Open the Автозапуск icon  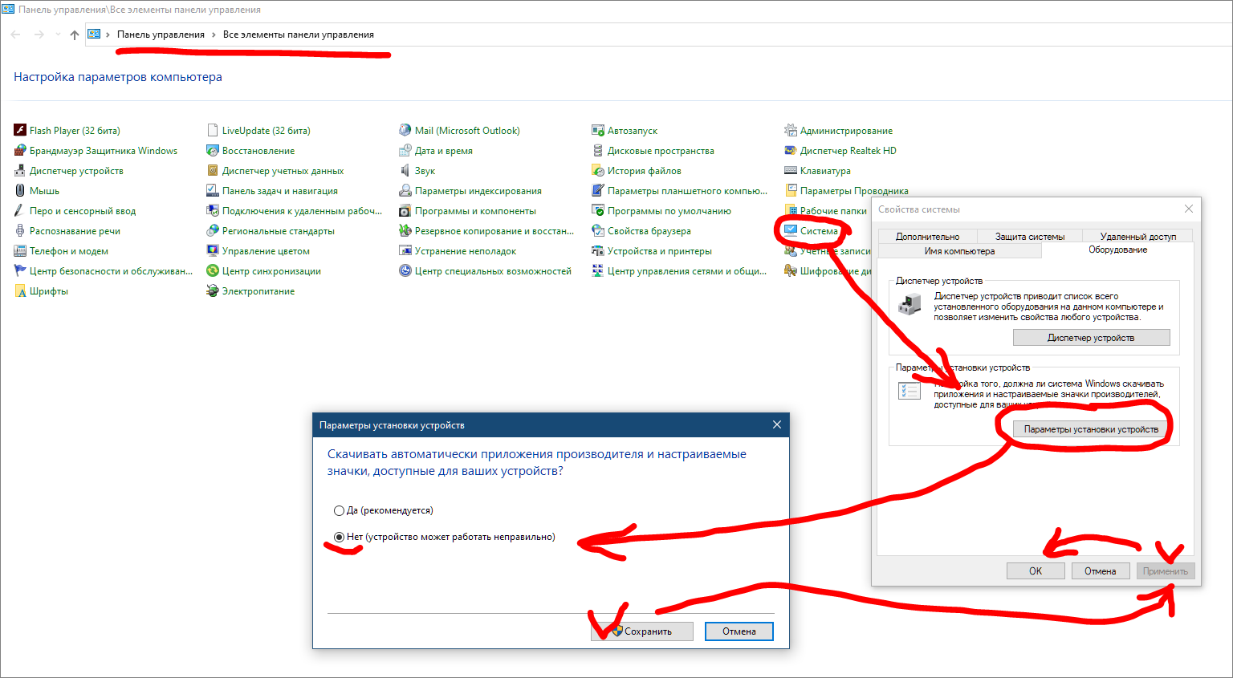[598, 130]
